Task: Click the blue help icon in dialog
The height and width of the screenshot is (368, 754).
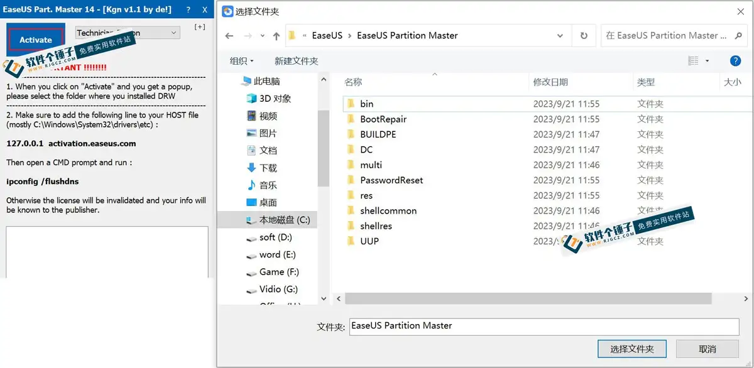Action: coord(735,61)
